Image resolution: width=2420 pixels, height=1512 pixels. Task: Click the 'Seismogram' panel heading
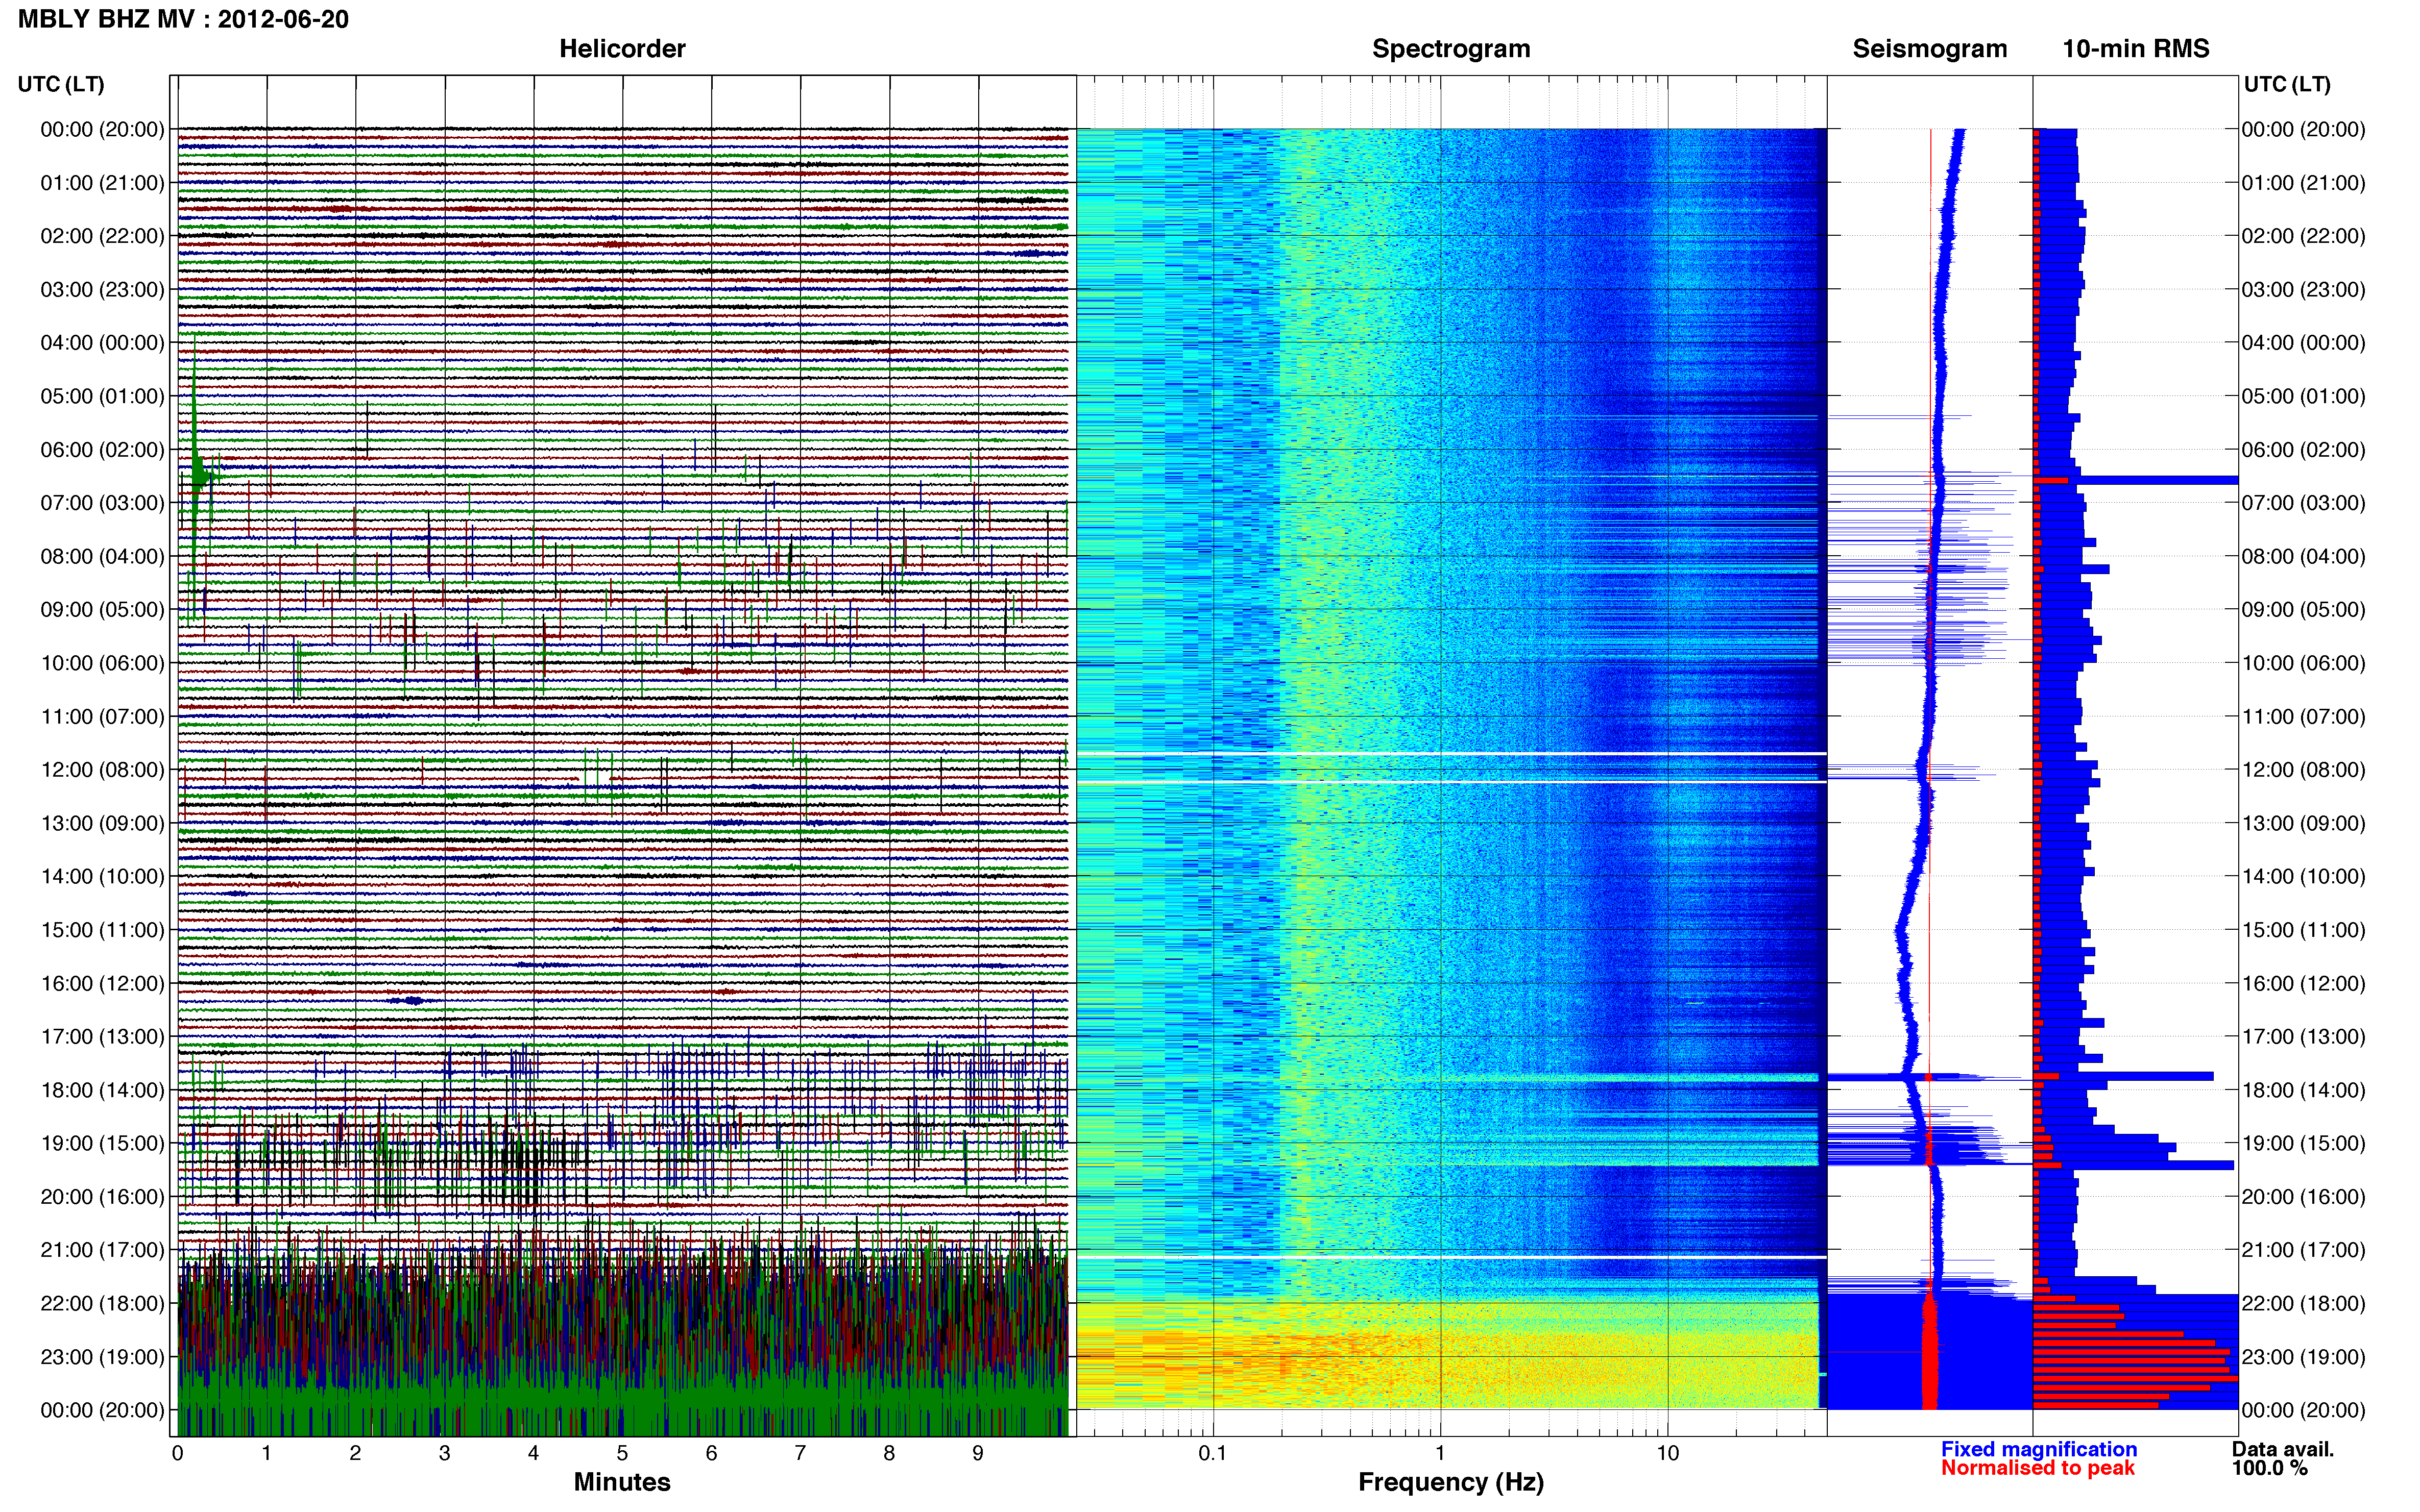1929,48
